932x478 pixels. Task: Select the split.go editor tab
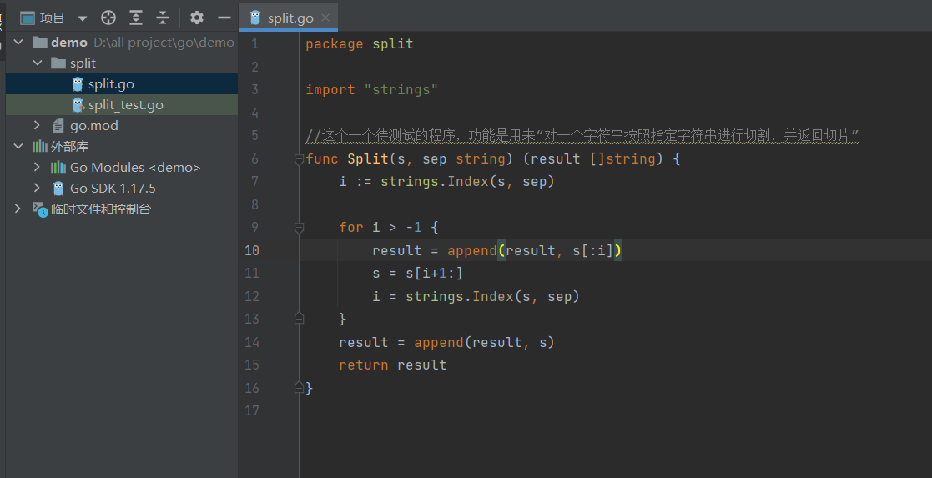(290, 18)
